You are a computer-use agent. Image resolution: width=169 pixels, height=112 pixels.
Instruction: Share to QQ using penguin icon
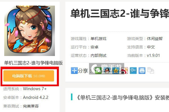pyautogui.click(x=107, y=71)
